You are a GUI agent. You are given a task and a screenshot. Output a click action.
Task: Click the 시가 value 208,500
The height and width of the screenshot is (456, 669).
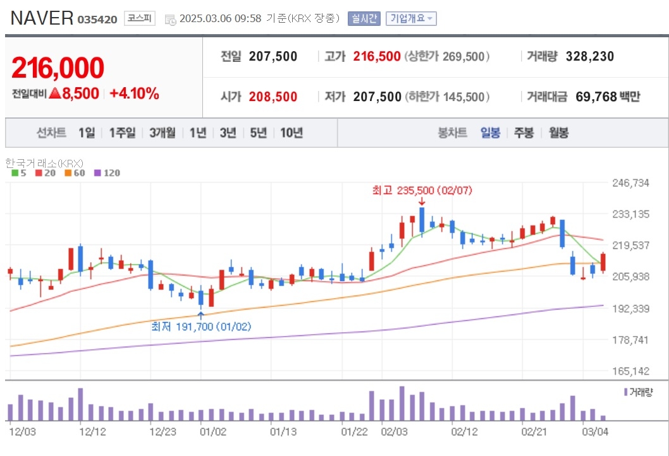[273, 97]
